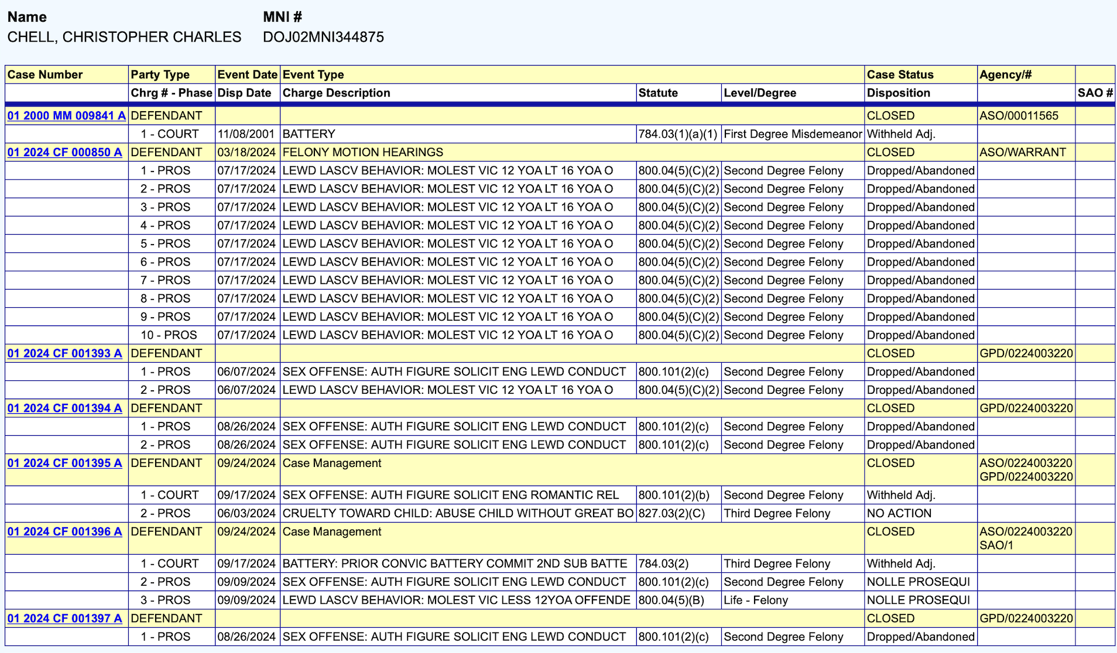1117x653 pixels.
Task: Click the Party Type column header
Action: coord(160,74)
